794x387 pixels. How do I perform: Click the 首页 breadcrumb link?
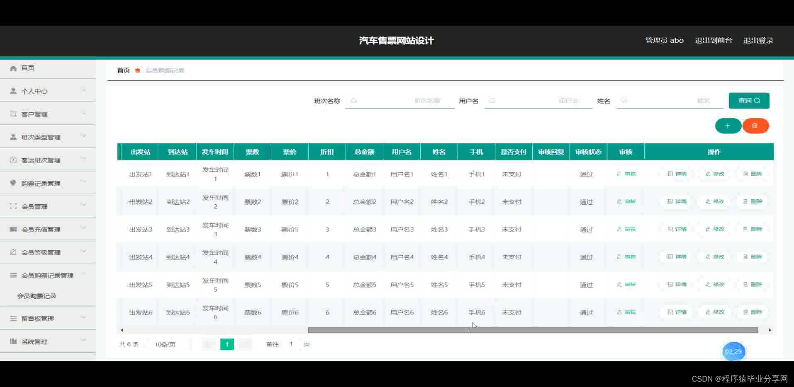(x=123, y=70)
